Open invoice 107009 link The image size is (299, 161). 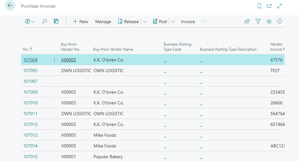coord(30,92)
